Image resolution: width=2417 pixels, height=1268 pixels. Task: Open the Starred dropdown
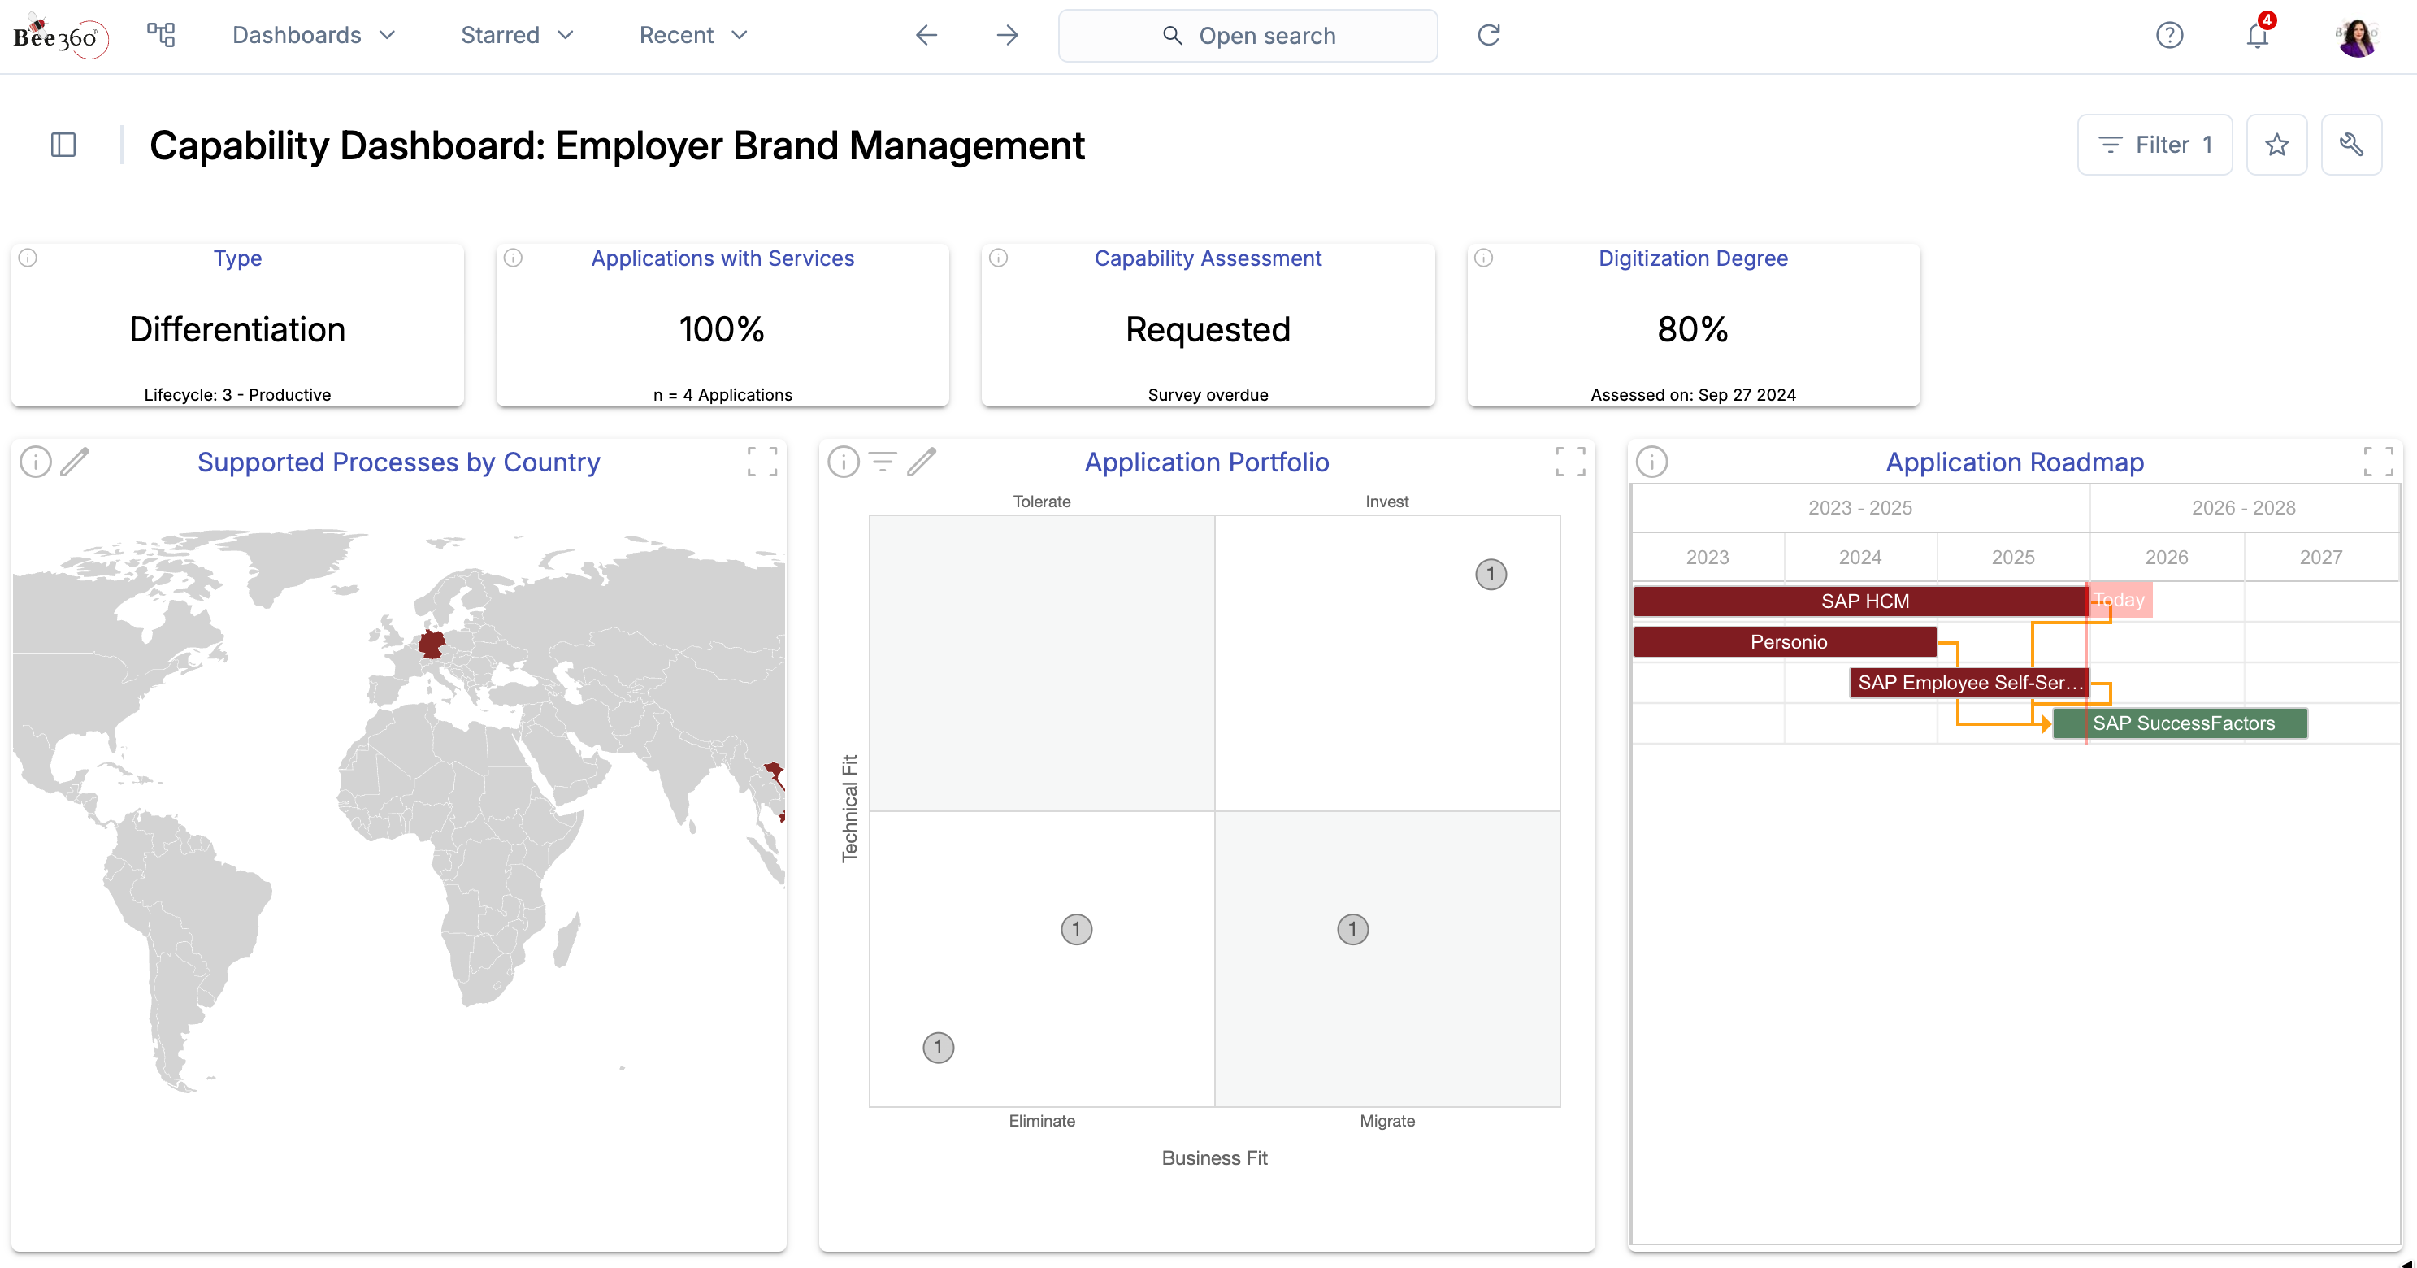tap(515, 35)
